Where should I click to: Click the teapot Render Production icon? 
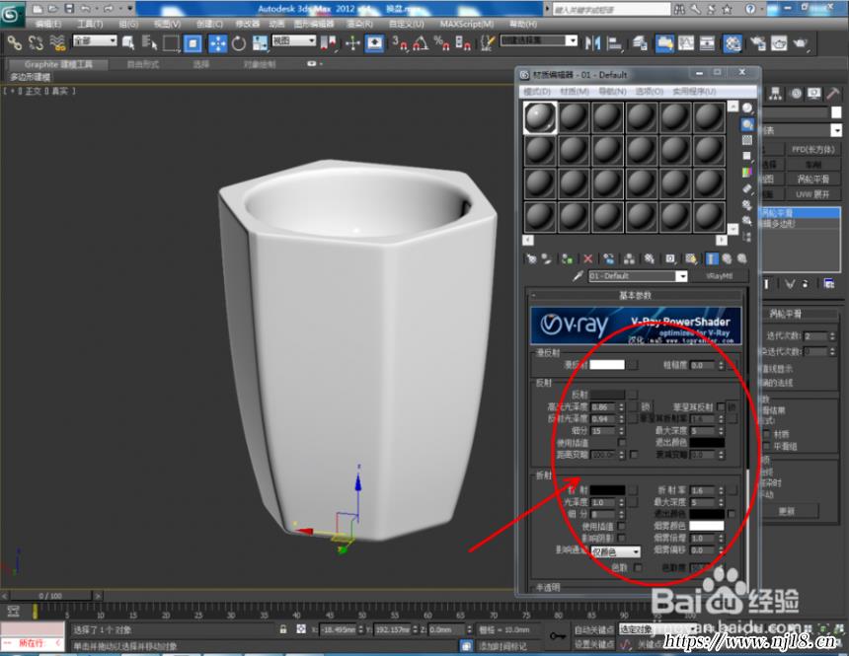coord(800,43)
